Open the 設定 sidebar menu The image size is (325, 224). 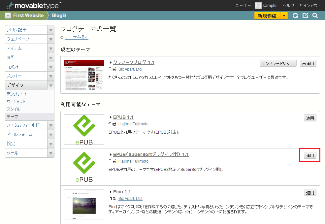click(26, 144)
